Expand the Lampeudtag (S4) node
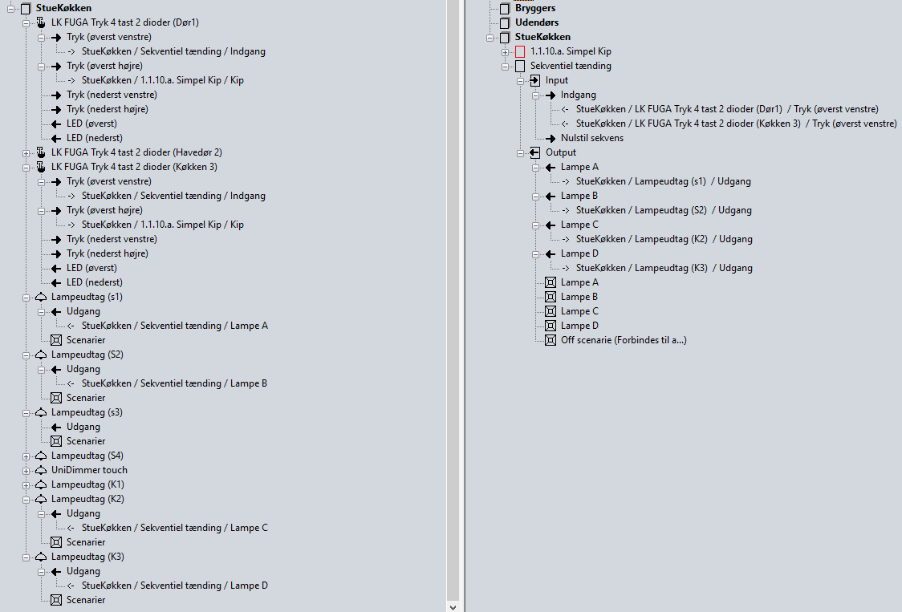 click(26, 456)
